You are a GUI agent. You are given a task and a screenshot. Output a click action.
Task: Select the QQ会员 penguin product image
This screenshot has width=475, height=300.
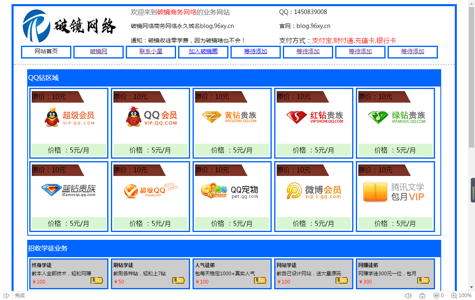click(x=151, y=117)
